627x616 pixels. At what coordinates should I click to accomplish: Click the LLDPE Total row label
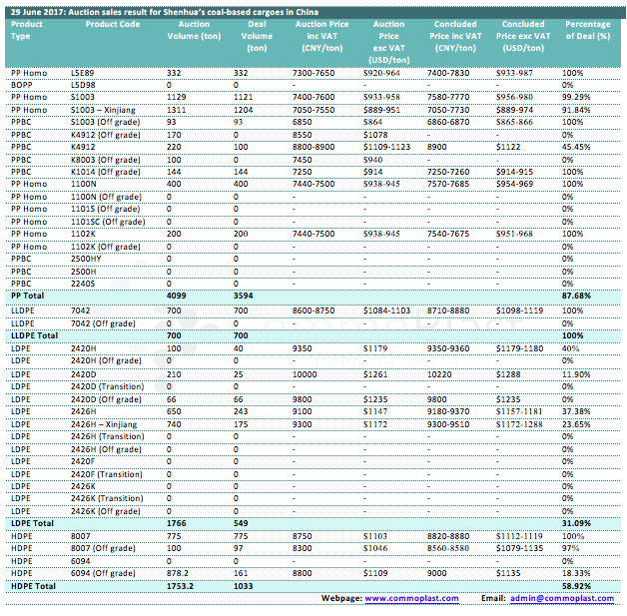(36, 336)
